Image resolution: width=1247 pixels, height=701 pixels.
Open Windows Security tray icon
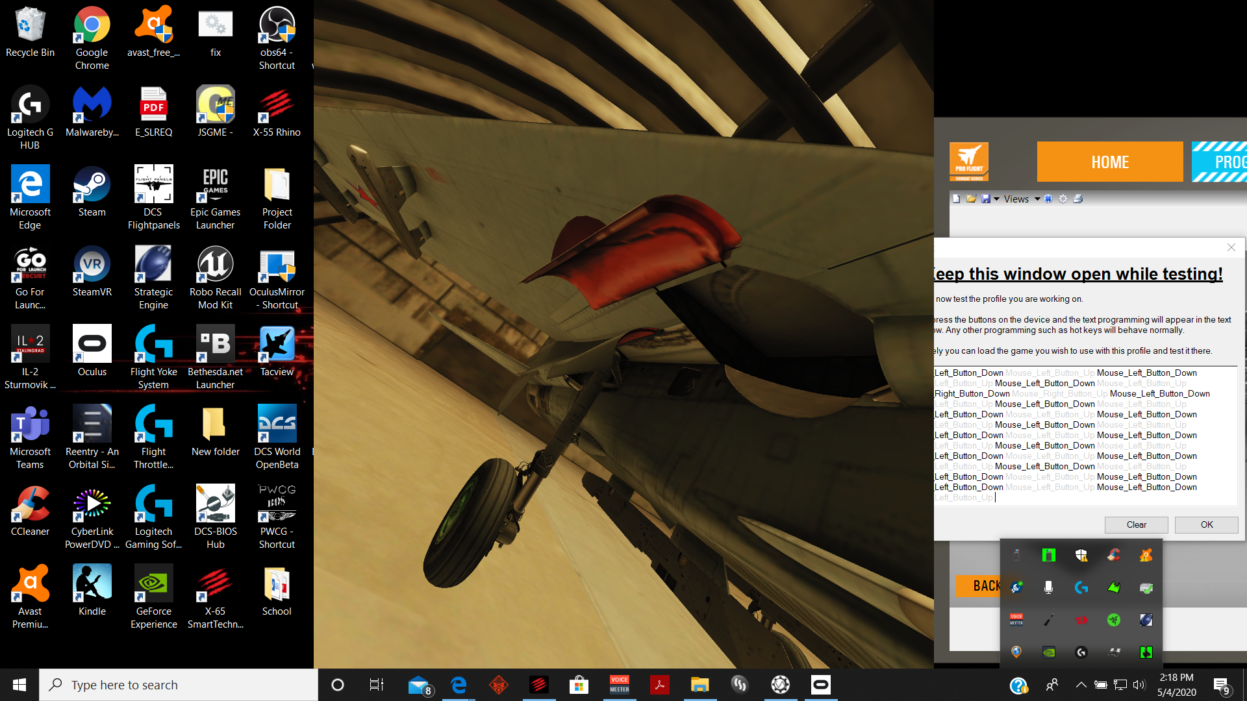(1081, 555)
